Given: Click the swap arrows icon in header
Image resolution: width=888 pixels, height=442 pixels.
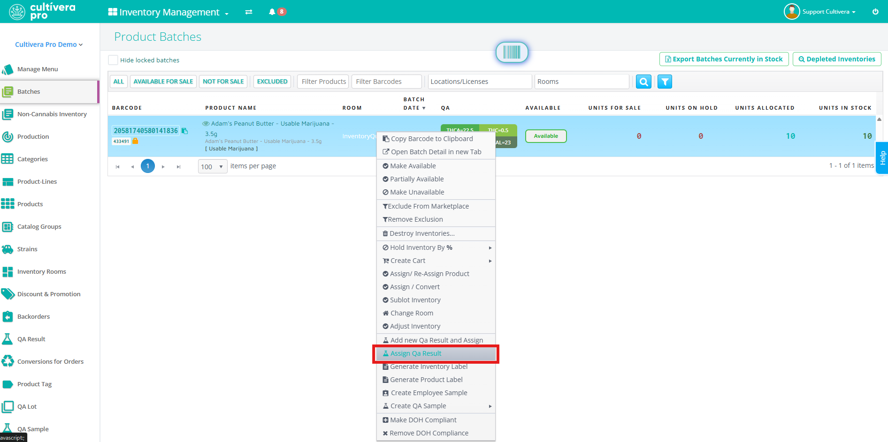Looking at the screenshot, I should (249, 12).
